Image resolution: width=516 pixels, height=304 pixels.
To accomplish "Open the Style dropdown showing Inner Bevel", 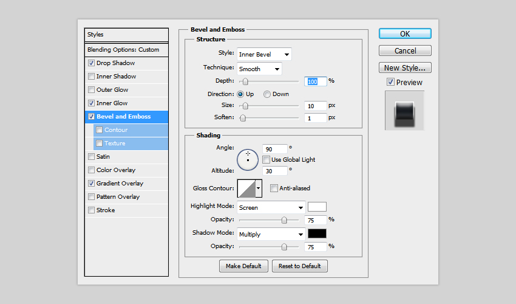I will click(x=264, y=54).
